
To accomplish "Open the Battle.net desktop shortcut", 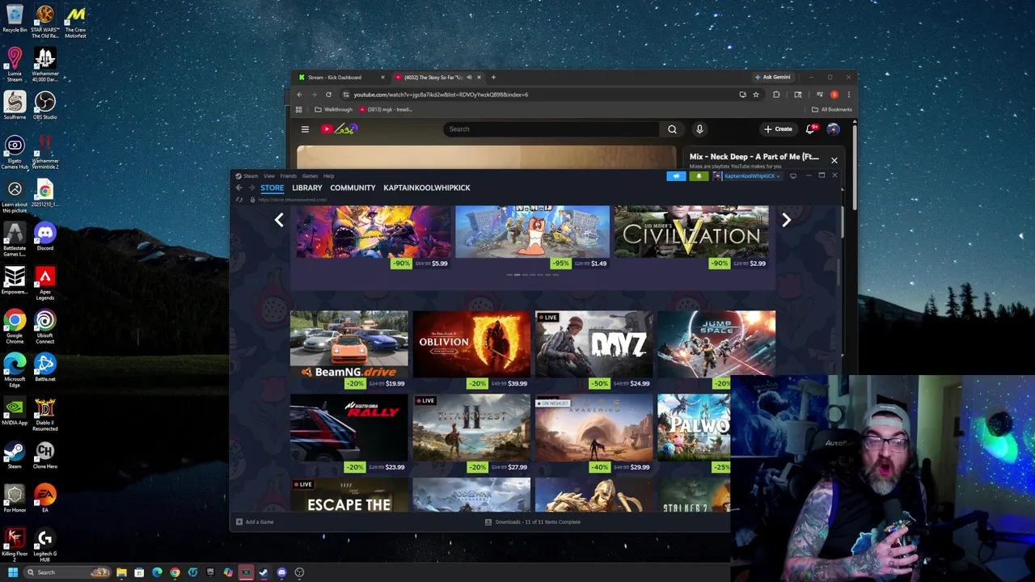I will pyautogui.click(x=44, y=368).
